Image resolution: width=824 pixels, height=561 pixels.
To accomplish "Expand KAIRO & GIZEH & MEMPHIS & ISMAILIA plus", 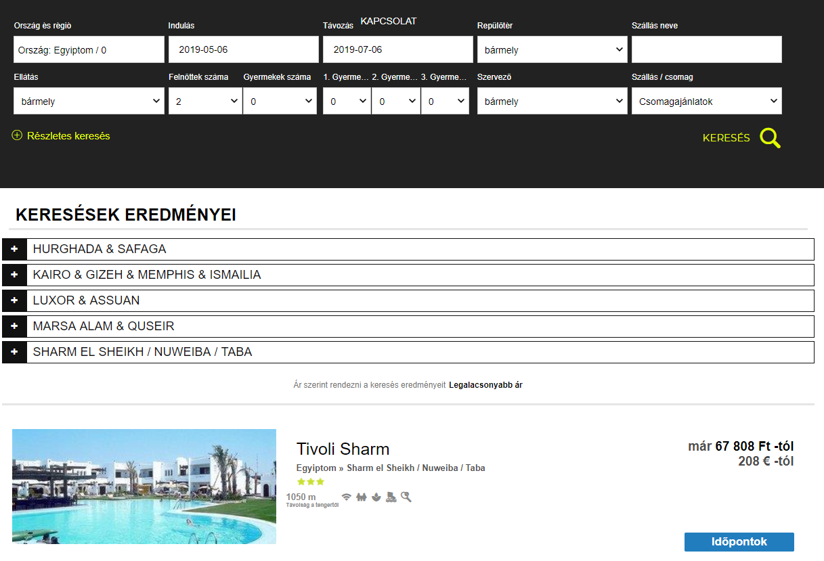I will [14, 275].
